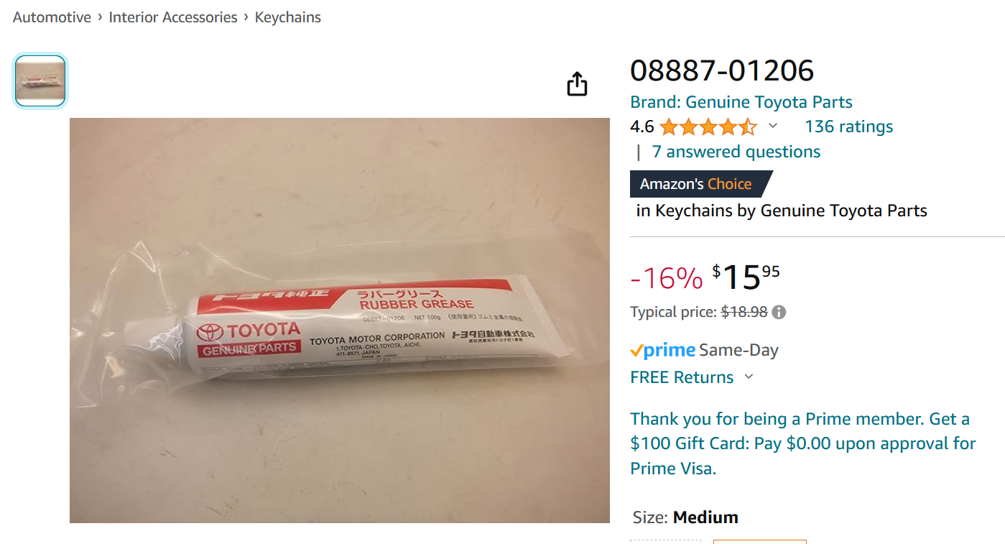Click the Prime checkmark logo
This screenshot has width=1005, height=544.
(662, 351)
